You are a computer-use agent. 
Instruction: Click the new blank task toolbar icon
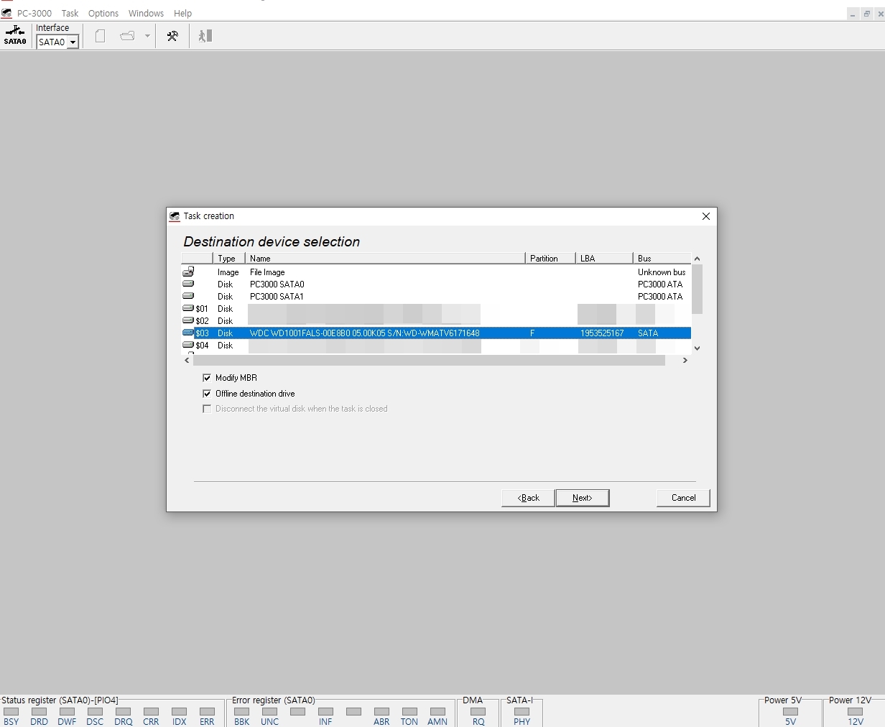101,36
